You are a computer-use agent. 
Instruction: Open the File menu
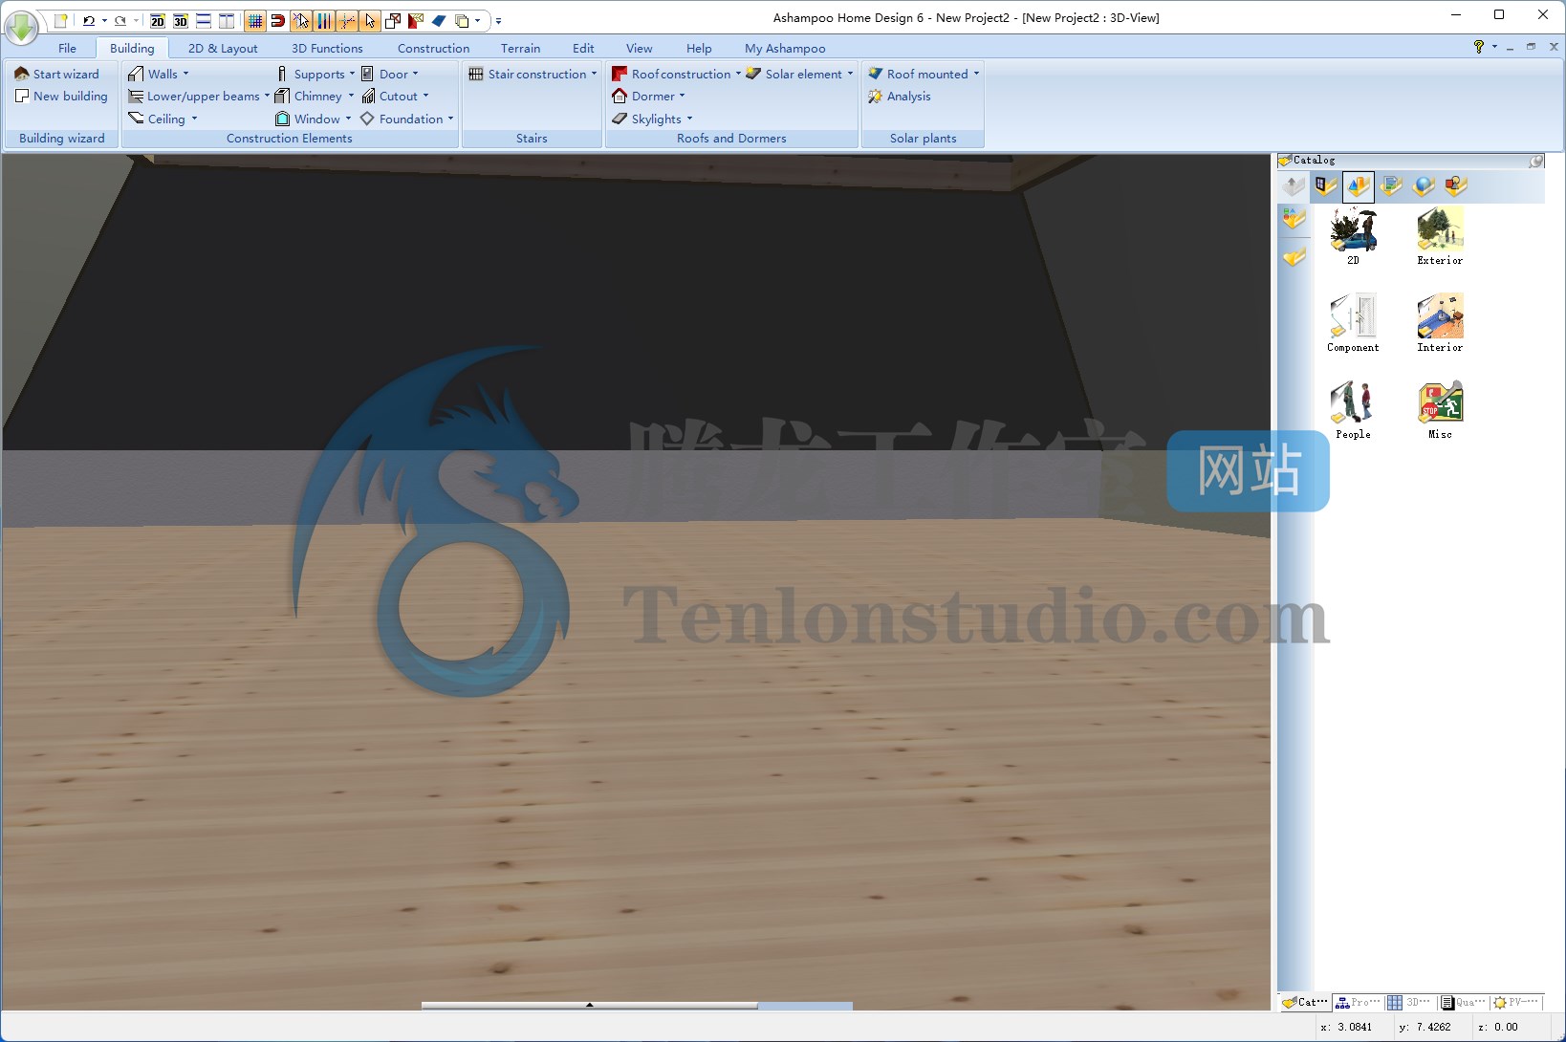click(67, 48)
